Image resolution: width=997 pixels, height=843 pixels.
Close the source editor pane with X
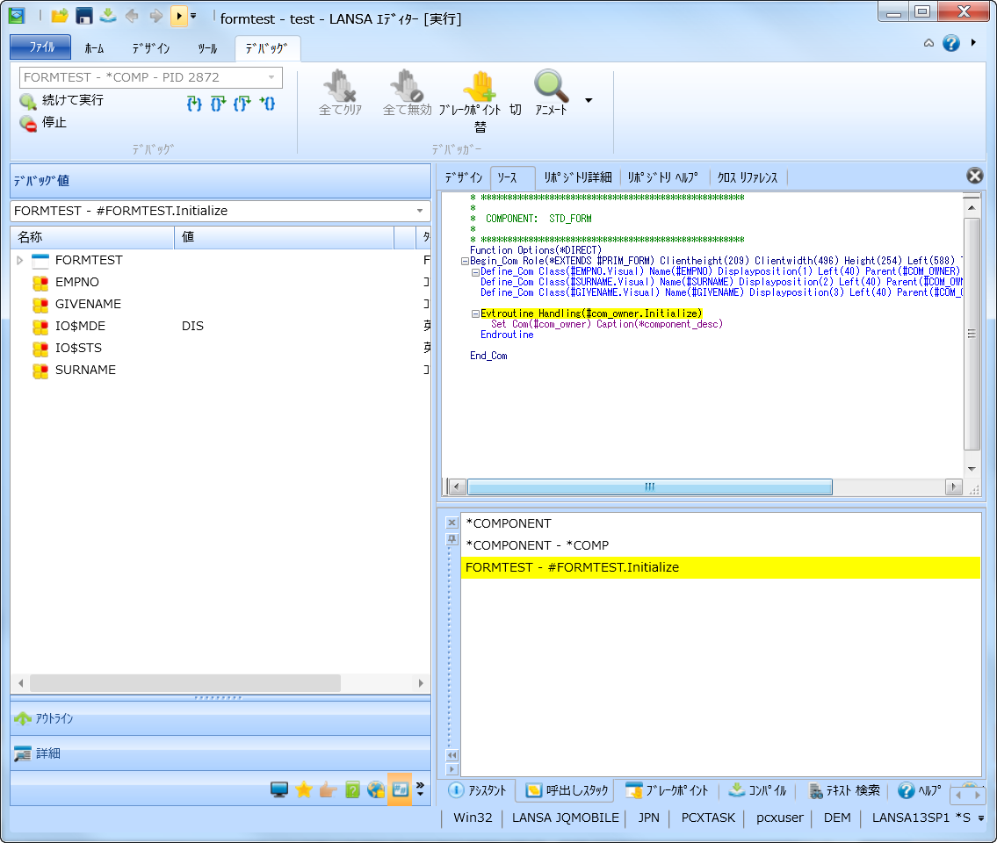coord(974,176)
